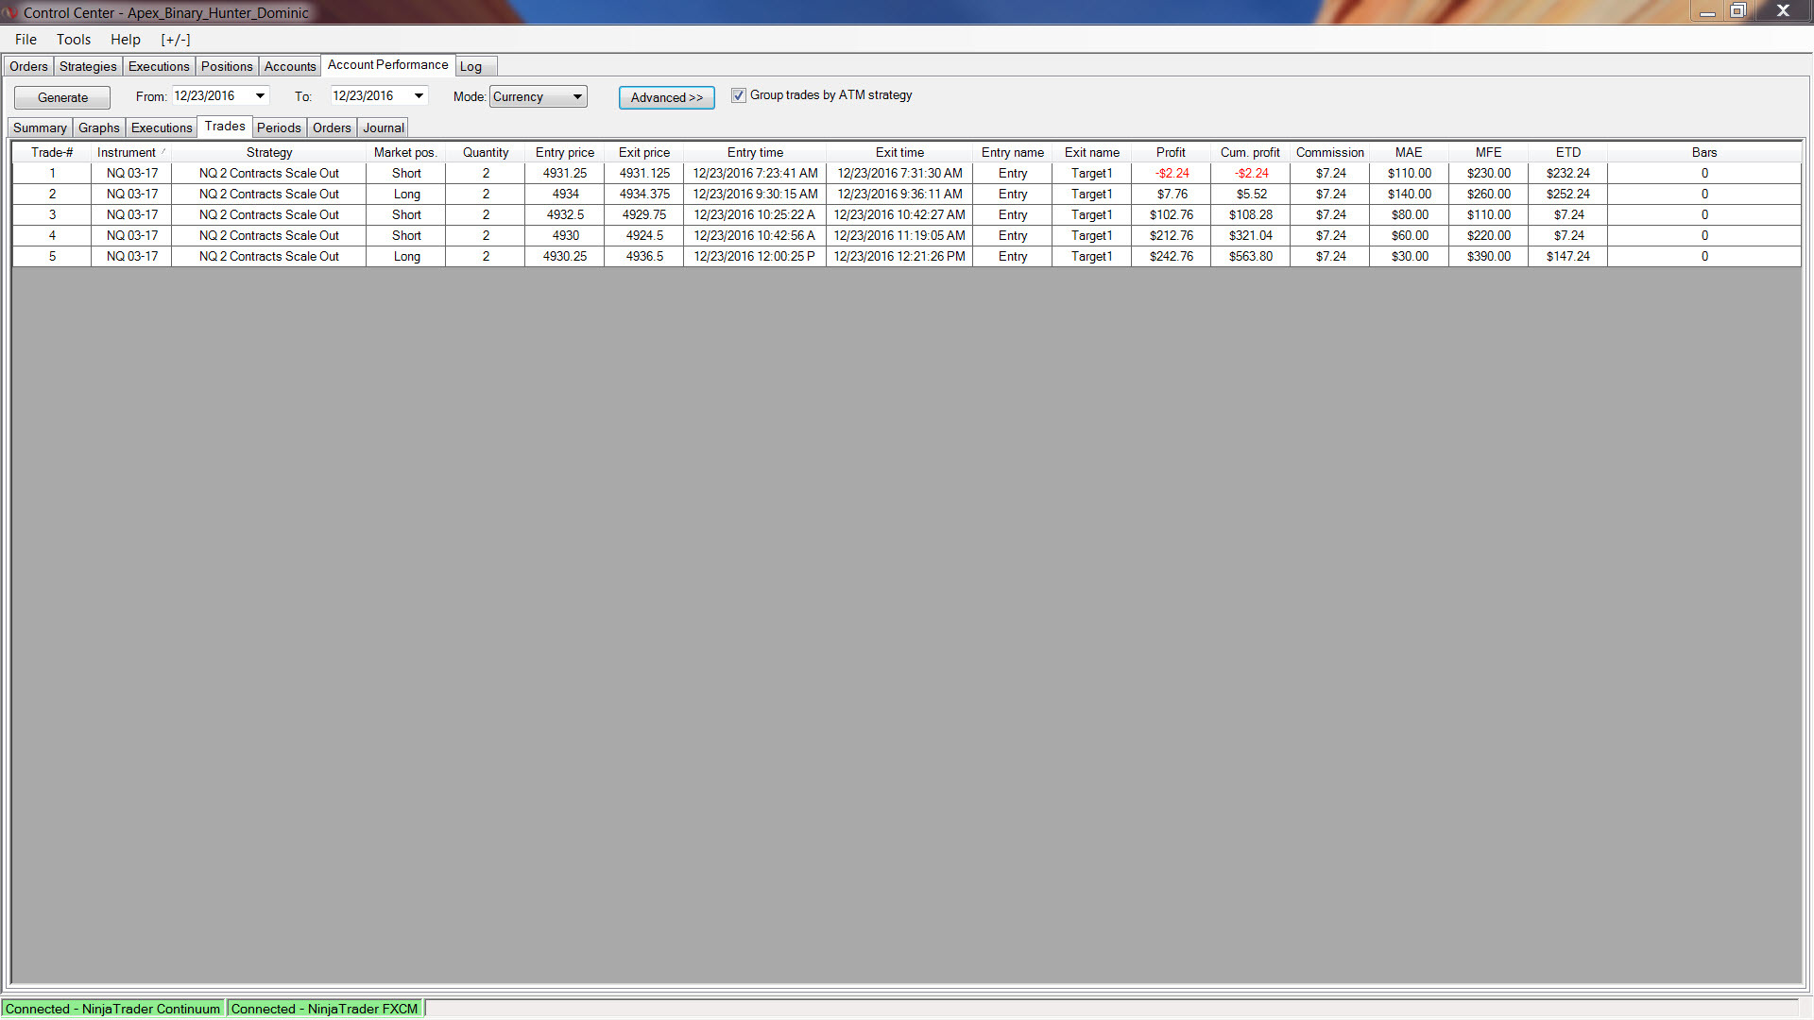This screenshot has width=1814, height=1020.
Task: Sort by the MFE column header
Action: coord(1489,152)
